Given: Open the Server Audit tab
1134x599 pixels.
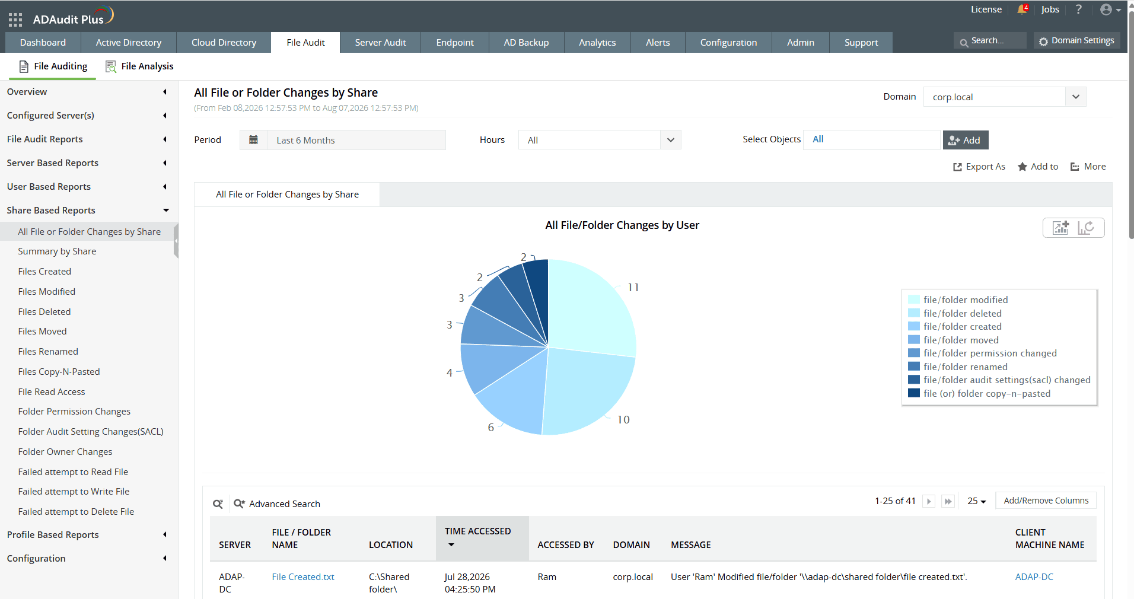Looking at the screenshot, I should point(380,43).
